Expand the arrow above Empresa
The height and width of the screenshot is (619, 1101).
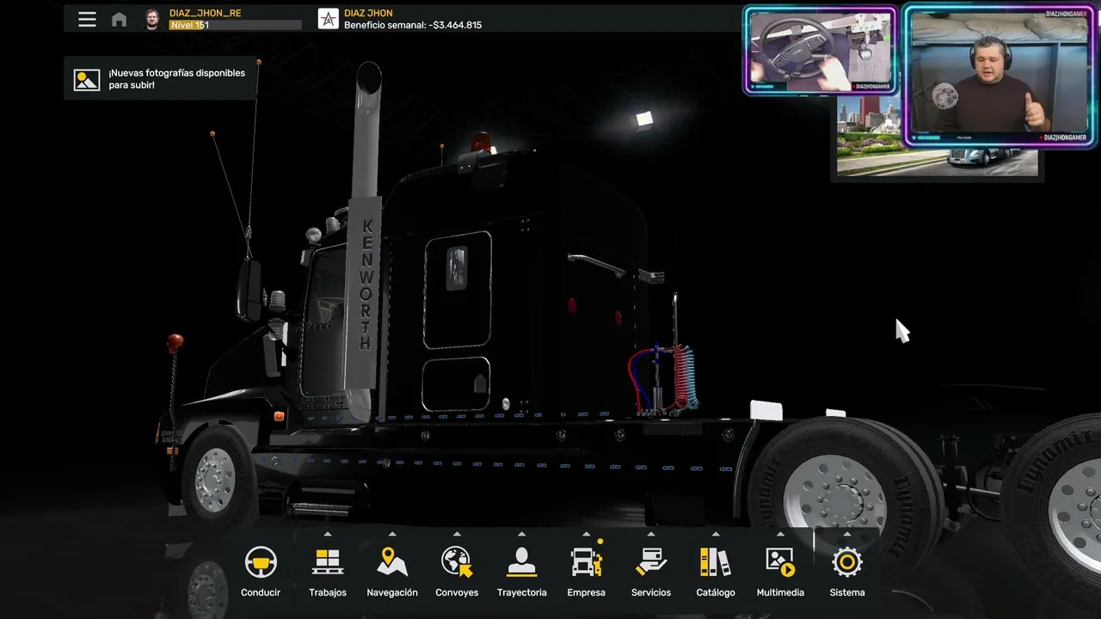(587, 534)
